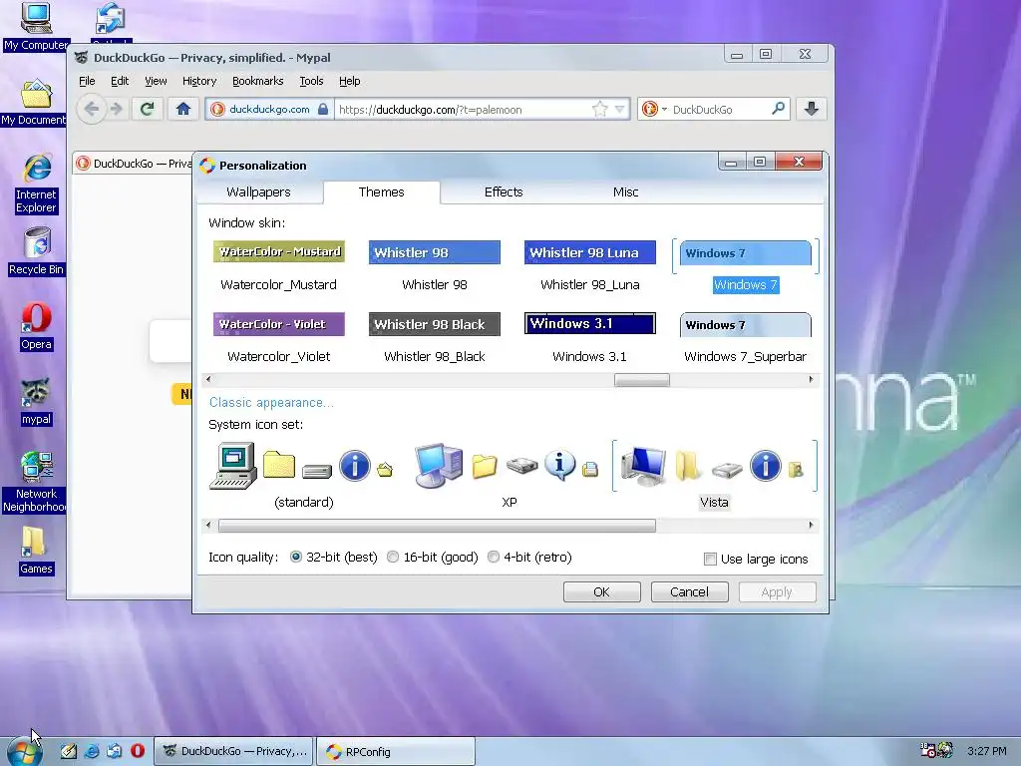This screenshot has height=766, width=1021.
Task: Click the OK button in Personalization
Action: click(x=601, y=592)
